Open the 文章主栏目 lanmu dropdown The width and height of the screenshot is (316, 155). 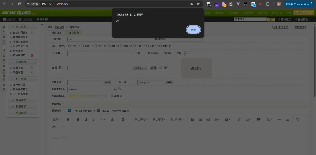click(x=92, y=89)
